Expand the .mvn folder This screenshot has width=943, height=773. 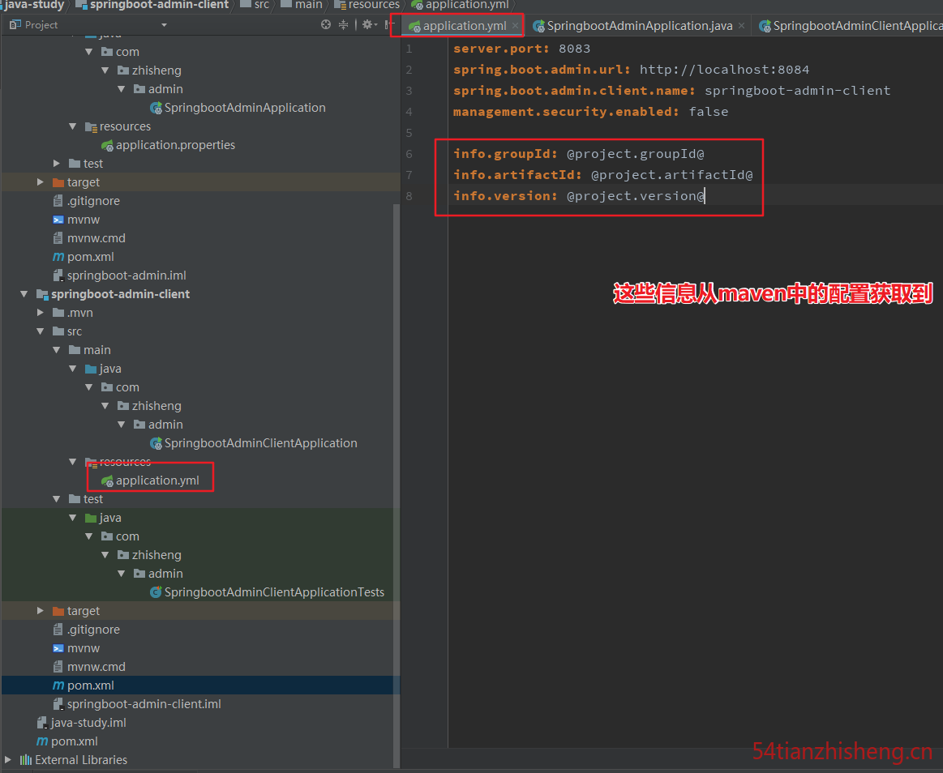[x=41, y=313]
